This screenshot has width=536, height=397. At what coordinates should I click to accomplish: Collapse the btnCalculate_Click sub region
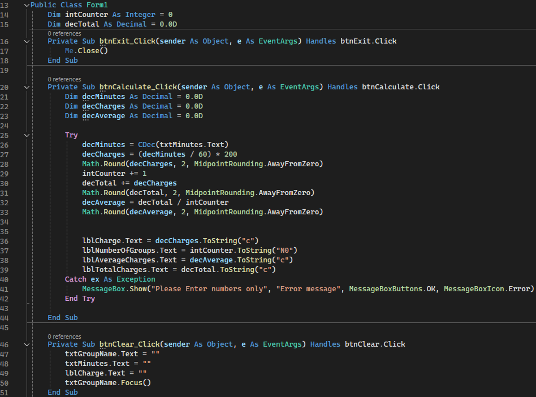pos(27,87)
